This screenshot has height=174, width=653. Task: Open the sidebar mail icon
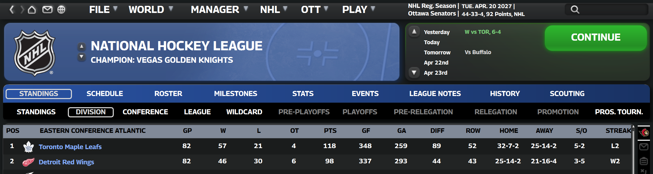(644, 147)
